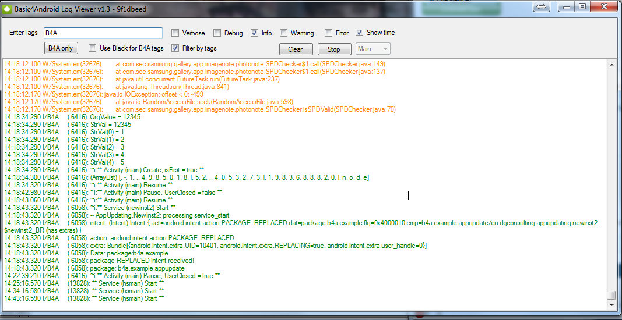The height and width of the screenshot is (320, 622).
Task: Open the Main dropdown list
Action: point(373,49)
